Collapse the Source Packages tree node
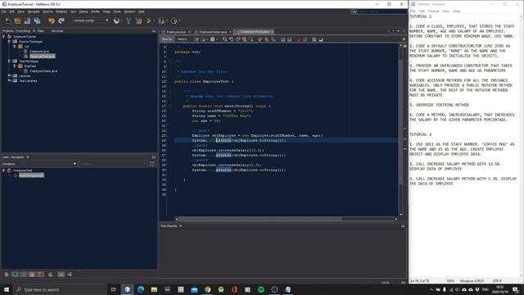The height and width of the screenshot is (295, 524). coord(9,42)
